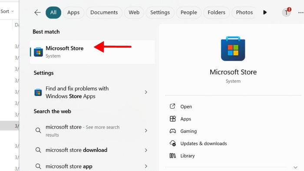Select the All filter tab
304x171 pixels.
coord(53,13)
